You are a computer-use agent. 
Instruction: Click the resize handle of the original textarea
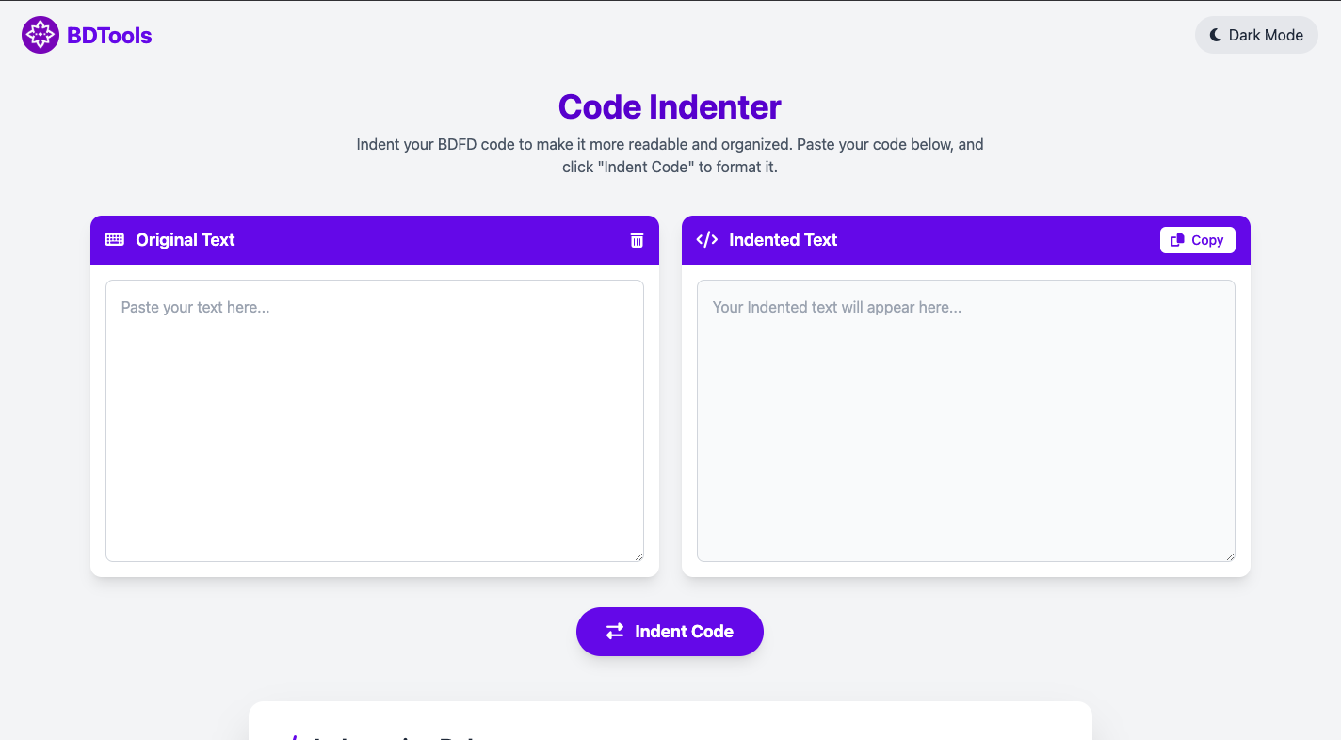(640, 556)
